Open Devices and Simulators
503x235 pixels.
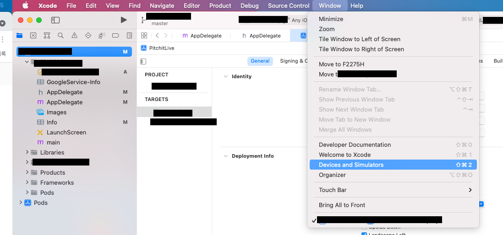click(393, 165)
